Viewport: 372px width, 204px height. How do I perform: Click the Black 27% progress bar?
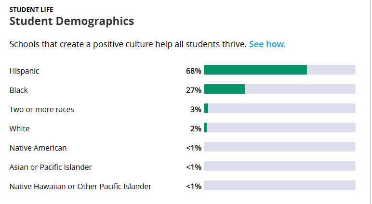click(x=279, y=89)
